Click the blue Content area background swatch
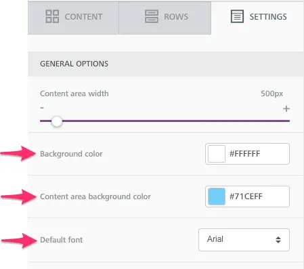Image resolution: width=304 pixels, height=269 pixels. [217, 196]
